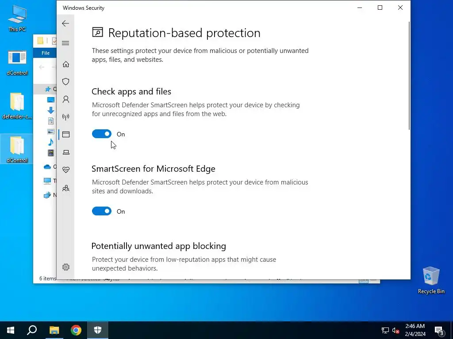Select Desktop item in File Explorer navigation pane
Screen dimensions: 453x339
click(51, 100)
